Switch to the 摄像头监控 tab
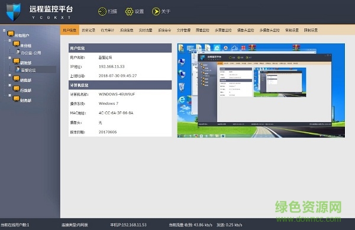 246,30
